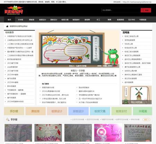156x144 pixels.
Task: Open 2014为青奥喝彩手抄报 link
Action: click(51, 91)
